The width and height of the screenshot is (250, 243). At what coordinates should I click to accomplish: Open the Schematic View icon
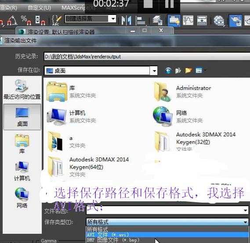tap(202, 20)
